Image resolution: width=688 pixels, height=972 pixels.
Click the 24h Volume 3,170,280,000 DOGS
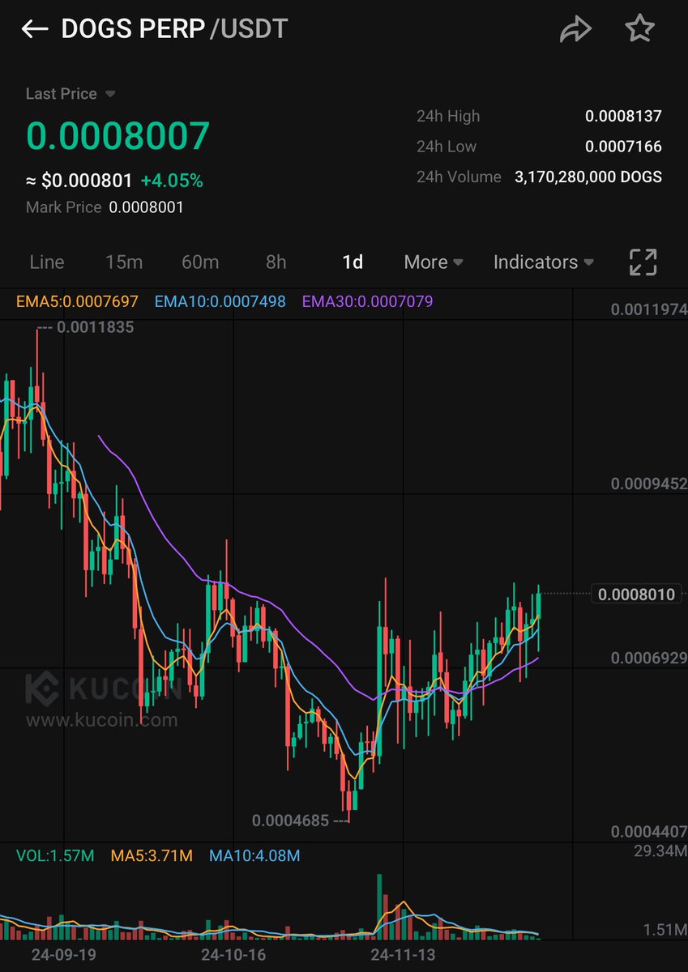point(588,177)
